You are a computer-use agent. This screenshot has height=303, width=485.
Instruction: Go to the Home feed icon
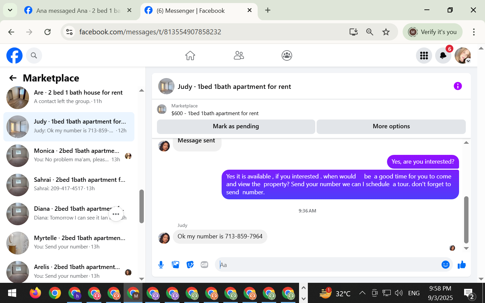tap(190, 56)
